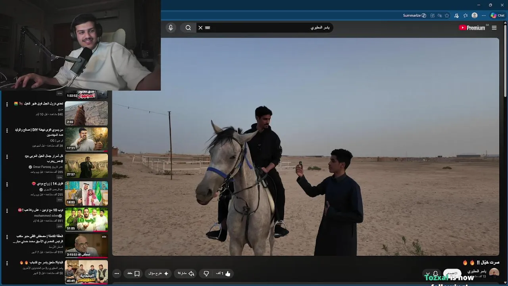This screenshot has height=286, width=508.
Task: Open the 2:55 horse riding video thumbnail
Action: [x=86, y=113]
